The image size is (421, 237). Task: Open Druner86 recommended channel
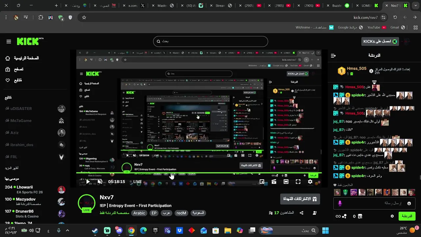pyautogui.click(x=35, y=214)
